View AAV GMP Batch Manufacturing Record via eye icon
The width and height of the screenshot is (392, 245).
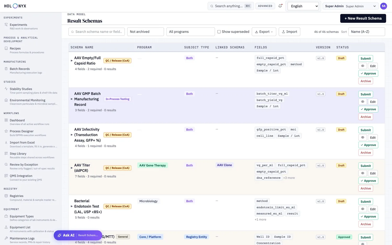click(362, 102)
